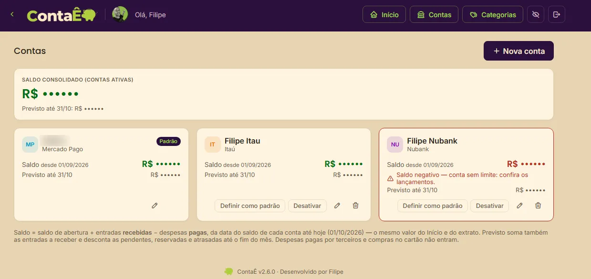Click the negative balance warning icon
591x279 pixels.
click(x=390, y=178)
